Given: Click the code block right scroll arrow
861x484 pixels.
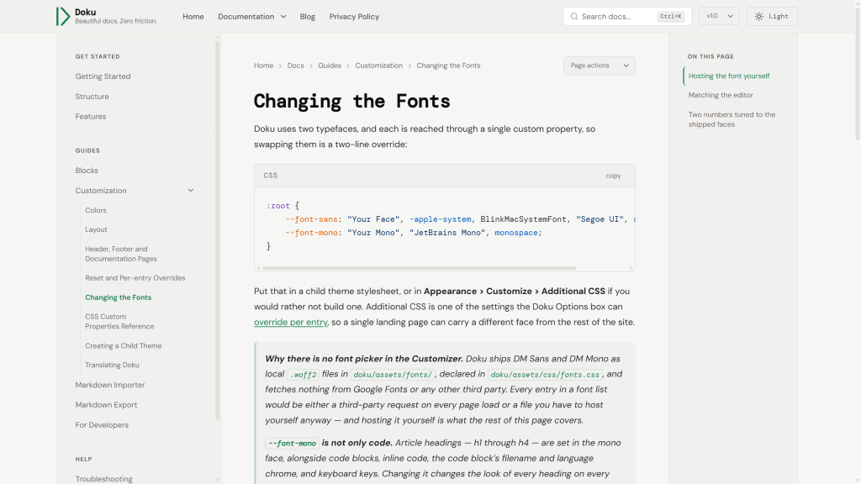Looking at the screenshot, I should 631,268.
